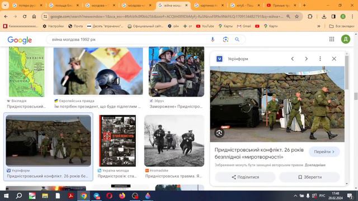Click the 'Поділитися' button

245,177
